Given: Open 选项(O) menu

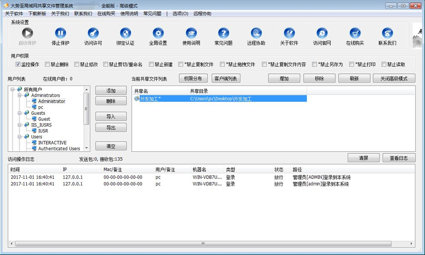Looking at the screenshot, I should [180, 13].
